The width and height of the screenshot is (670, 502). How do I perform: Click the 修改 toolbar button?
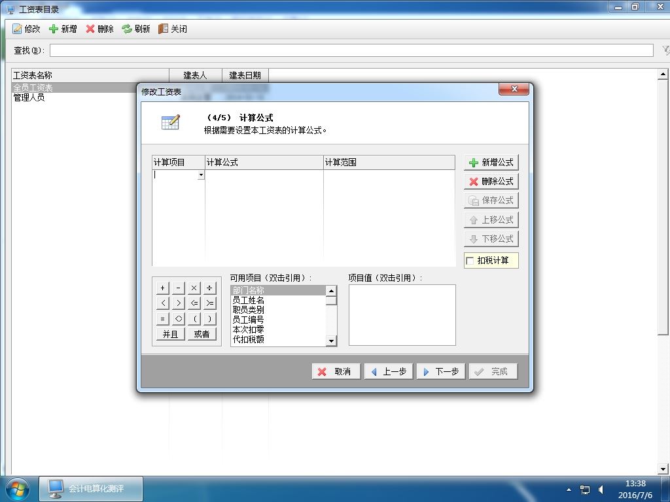26,29
